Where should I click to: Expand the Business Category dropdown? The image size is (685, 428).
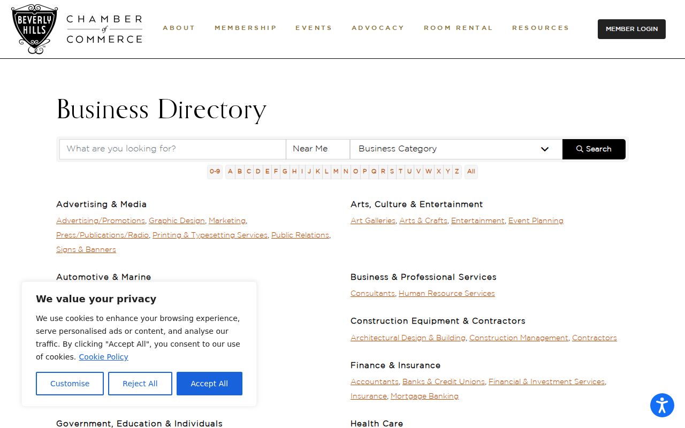tap(456, 149)
